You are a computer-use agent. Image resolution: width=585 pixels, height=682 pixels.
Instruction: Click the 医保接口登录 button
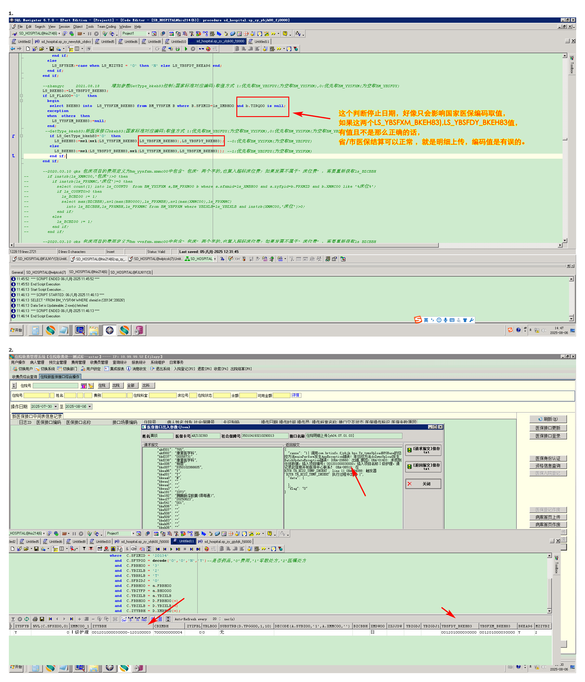pyautogui.click(x=547, y=436)
